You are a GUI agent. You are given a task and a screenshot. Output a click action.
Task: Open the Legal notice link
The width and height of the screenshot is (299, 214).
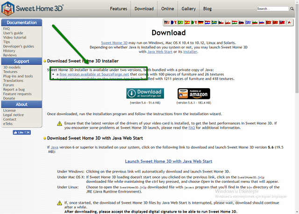click(x=14, y=115)
